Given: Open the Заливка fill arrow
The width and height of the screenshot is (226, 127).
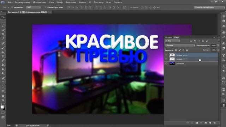Looking at the screenshot, I should click(x=218, y=50).
